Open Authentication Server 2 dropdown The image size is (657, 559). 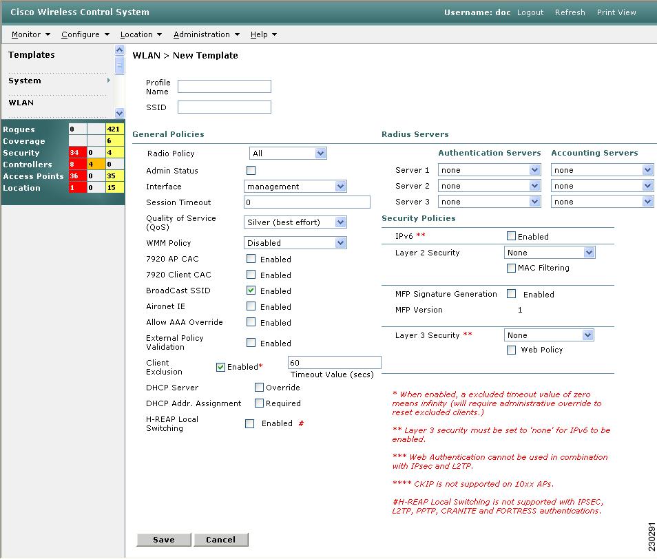tap(489, 185)
